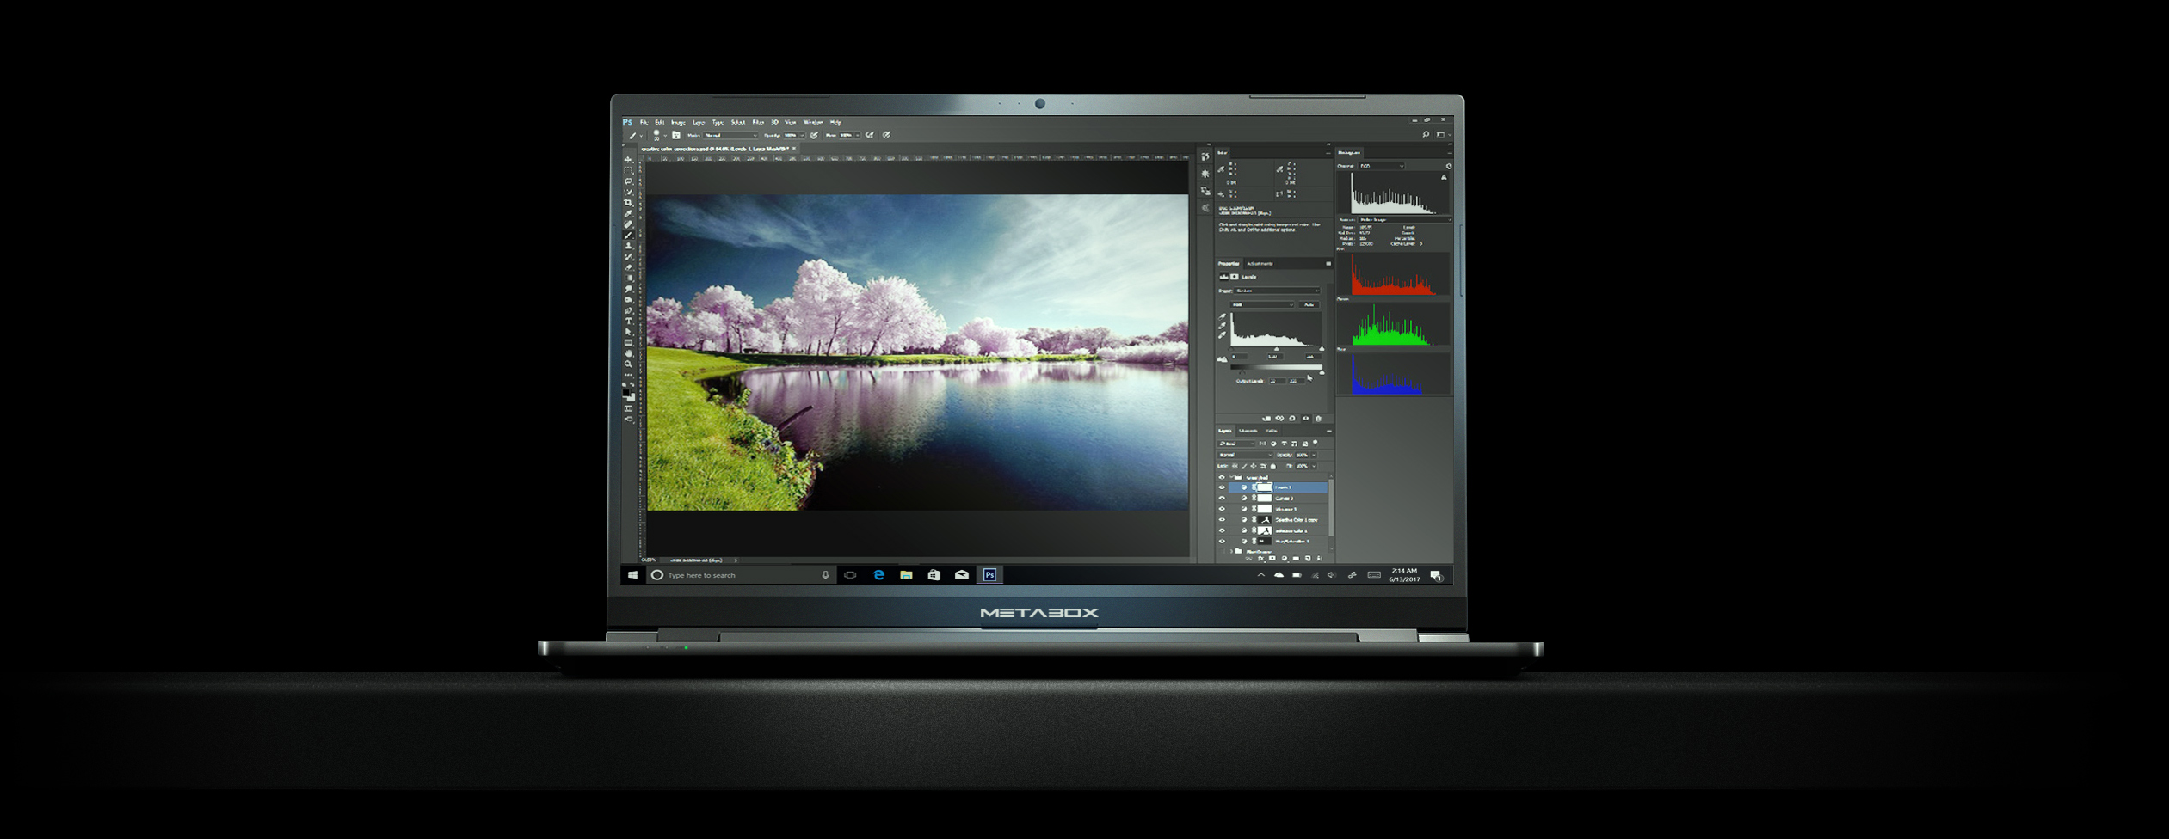This screenshot has width=2169, height=839.
Task: Select the Move tool
Action: [628, 159]
